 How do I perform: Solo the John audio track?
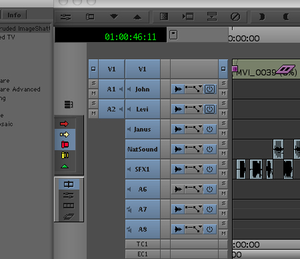point(223,83)
